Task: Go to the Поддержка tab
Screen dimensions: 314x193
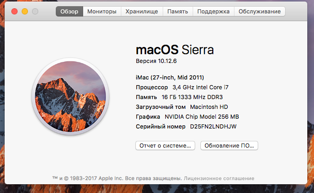Action: click(x=213, y=11)
